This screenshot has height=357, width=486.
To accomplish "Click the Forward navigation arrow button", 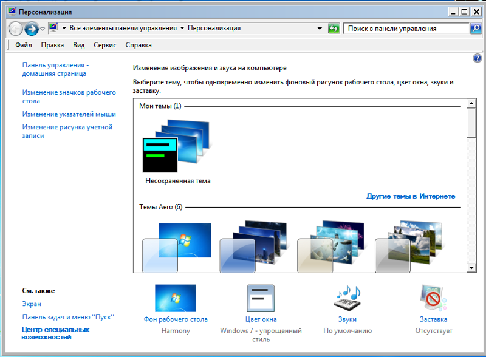I will (x=32, y=29).
